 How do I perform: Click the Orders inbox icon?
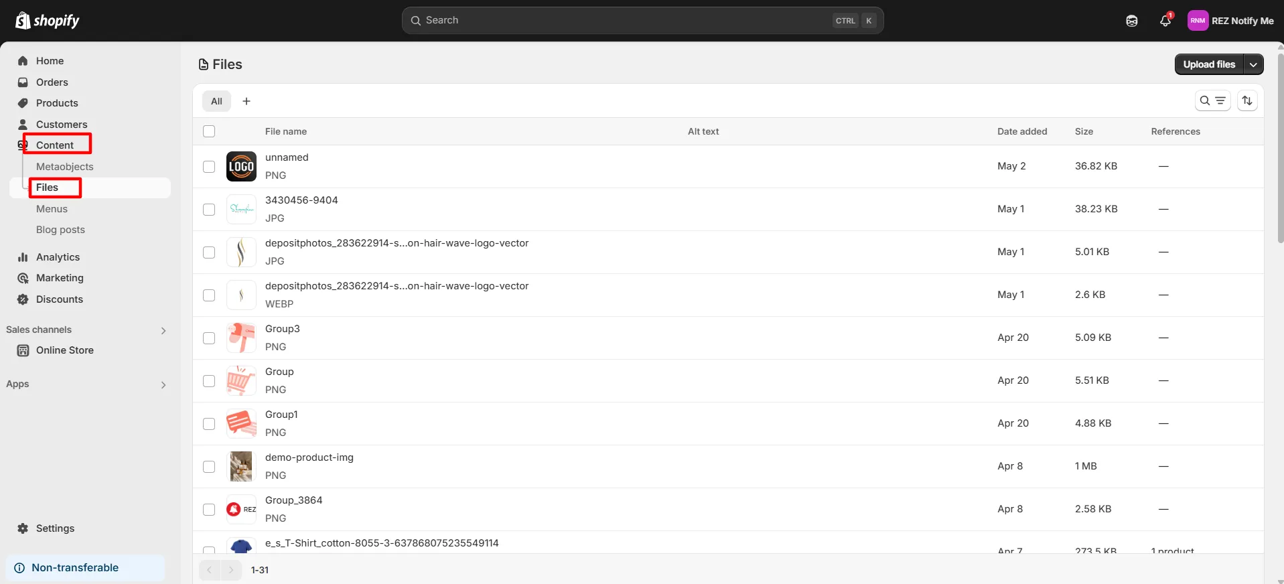click(23, 82)
